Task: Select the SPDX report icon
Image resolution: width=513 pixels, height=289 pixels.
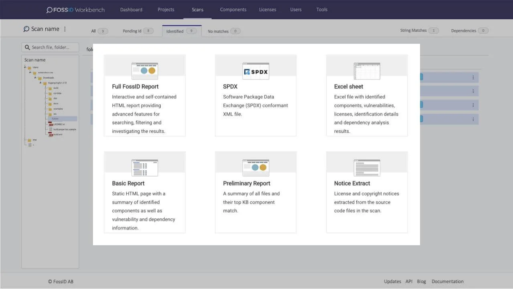Action: 255,71
